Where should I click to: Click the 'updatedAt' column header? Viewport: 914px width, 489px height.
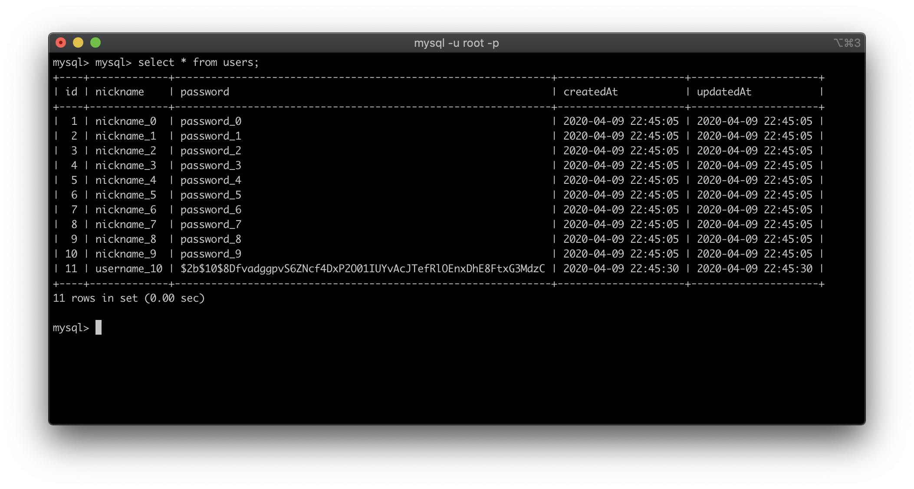(724, 92)
